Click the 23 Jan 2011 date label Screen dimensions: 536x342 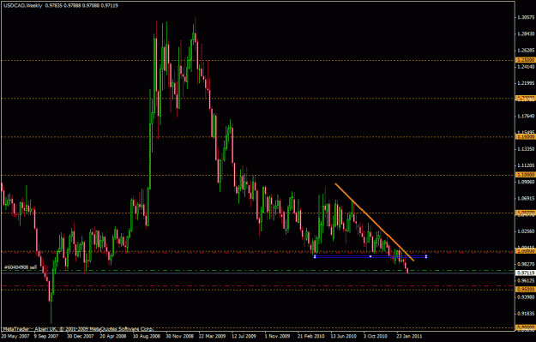point(409,336)
